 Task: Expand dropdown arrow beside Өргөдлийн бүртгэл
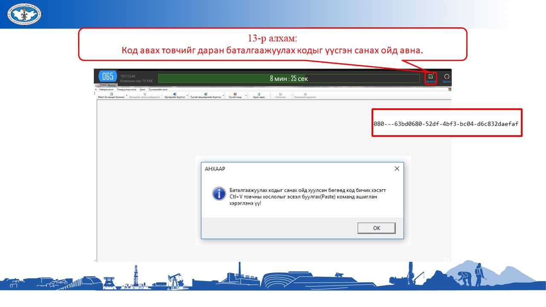187,96
